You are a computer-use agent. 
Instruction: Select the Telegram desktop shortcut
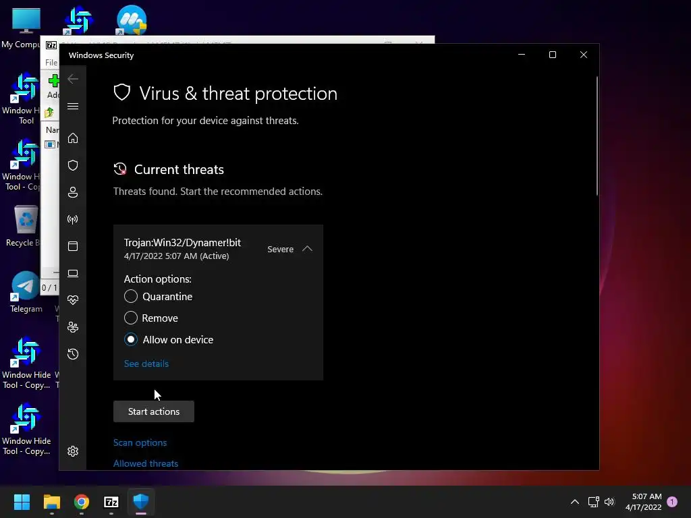pyautogui.click(x=26, y=292)
